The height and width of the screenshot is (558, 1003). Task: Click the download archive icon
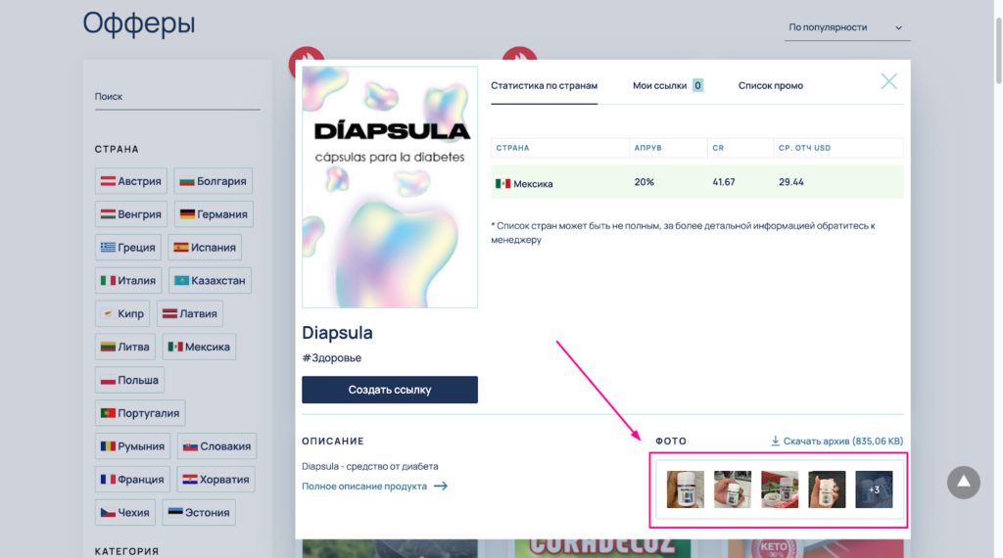click(x=776, y=442)
